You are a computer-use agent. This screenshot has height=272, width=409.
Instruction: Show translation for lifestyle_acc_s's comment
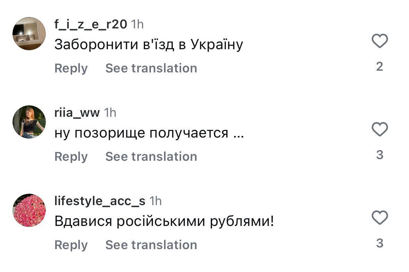[x=151, y=245]
